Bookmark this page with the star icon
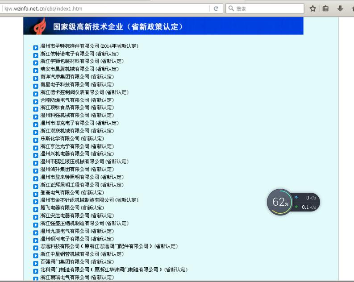The image size is (354, 282). point(312,8)
